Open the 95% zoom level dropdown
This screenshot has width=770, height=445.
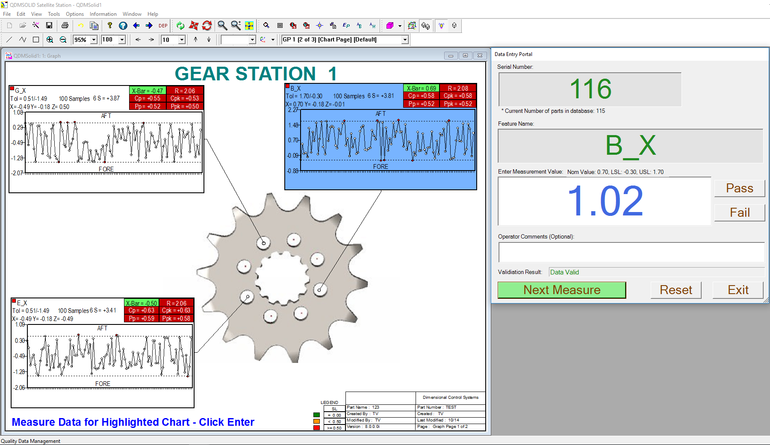tap(94, 40)
